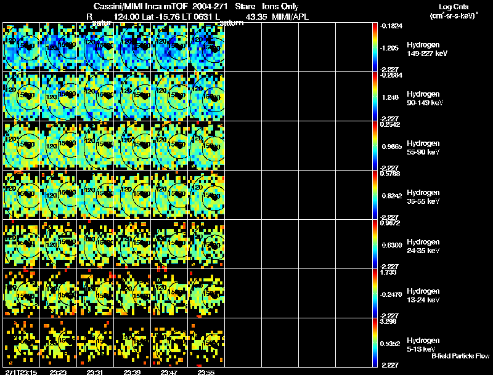Click the color bar for Hydrogen 149-227 keV
The height and width of the screenshot is (375, 493).
point(375,47)
